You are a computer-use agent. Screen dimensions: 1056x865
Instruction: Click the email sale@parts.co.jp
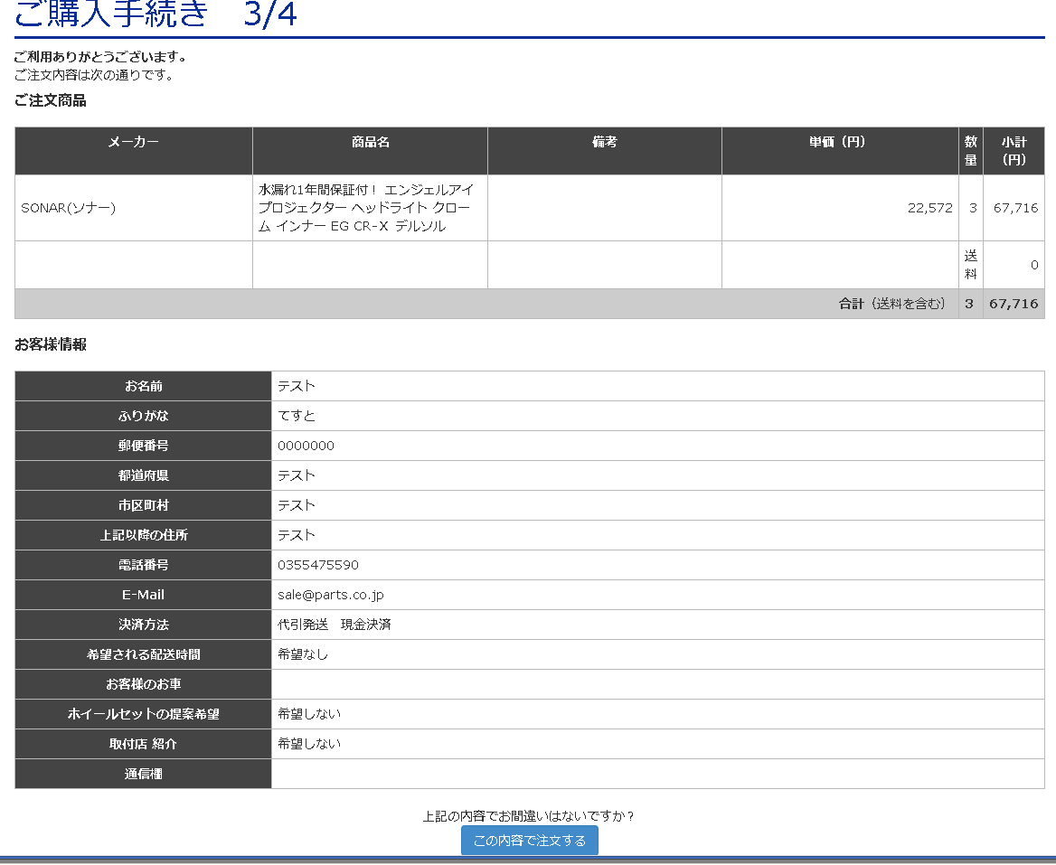click(x=331, y=595)
